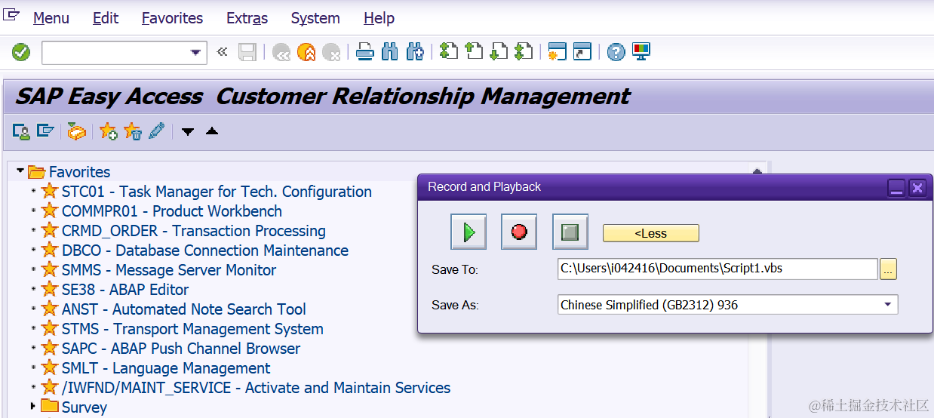
Task: Click the Save diskette icon
Action: point(247,52)
